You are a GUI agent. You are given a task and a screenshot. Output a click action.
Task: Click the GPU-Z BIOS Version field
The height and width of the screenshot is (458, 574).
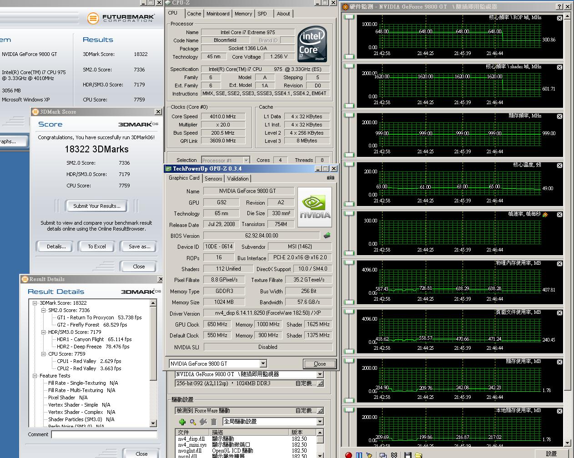pyautogui.click(x=262, y=236)
